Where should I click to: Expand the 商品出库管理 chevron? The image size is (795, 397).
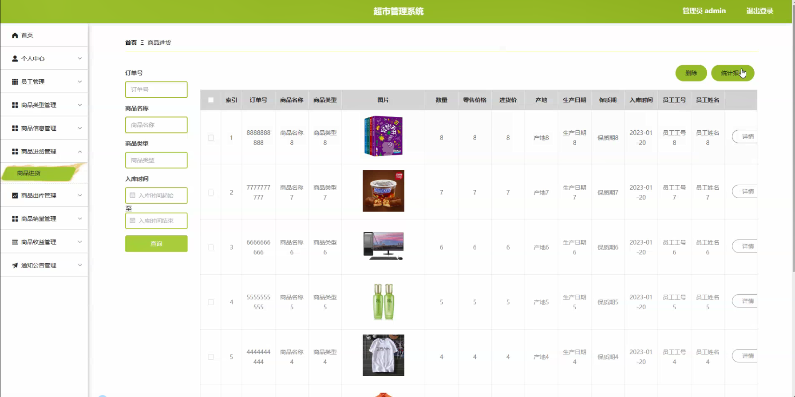tap(80, 195)
